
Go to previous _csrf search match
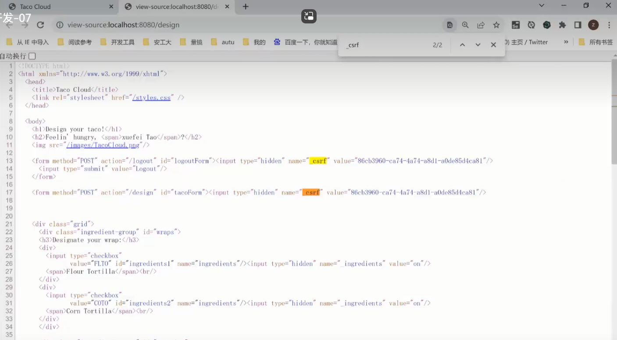click(462, 45)
